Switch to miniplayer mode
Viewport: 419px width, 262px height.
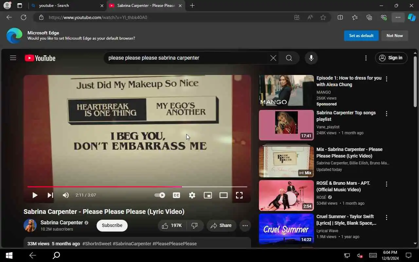[x=208, y=195]
